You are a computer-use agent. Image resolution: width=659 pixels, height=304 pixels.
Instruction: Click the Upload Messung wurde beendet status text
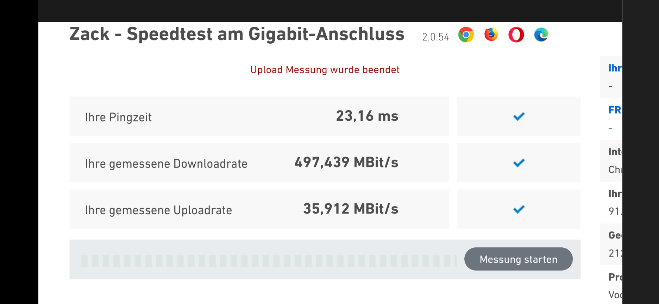(325, 70)
